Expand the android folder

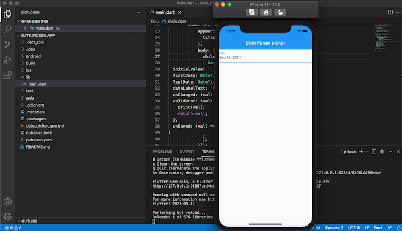point(33,56)
